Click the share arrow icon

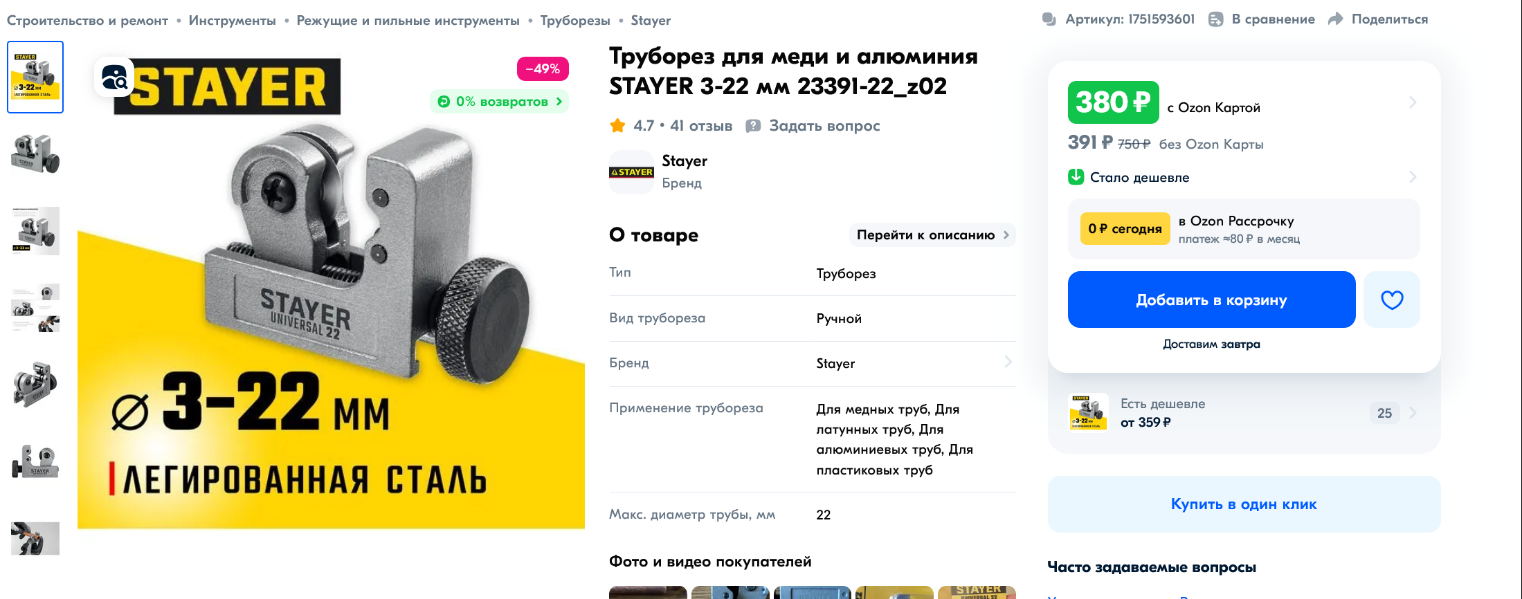pos(1335,19)
